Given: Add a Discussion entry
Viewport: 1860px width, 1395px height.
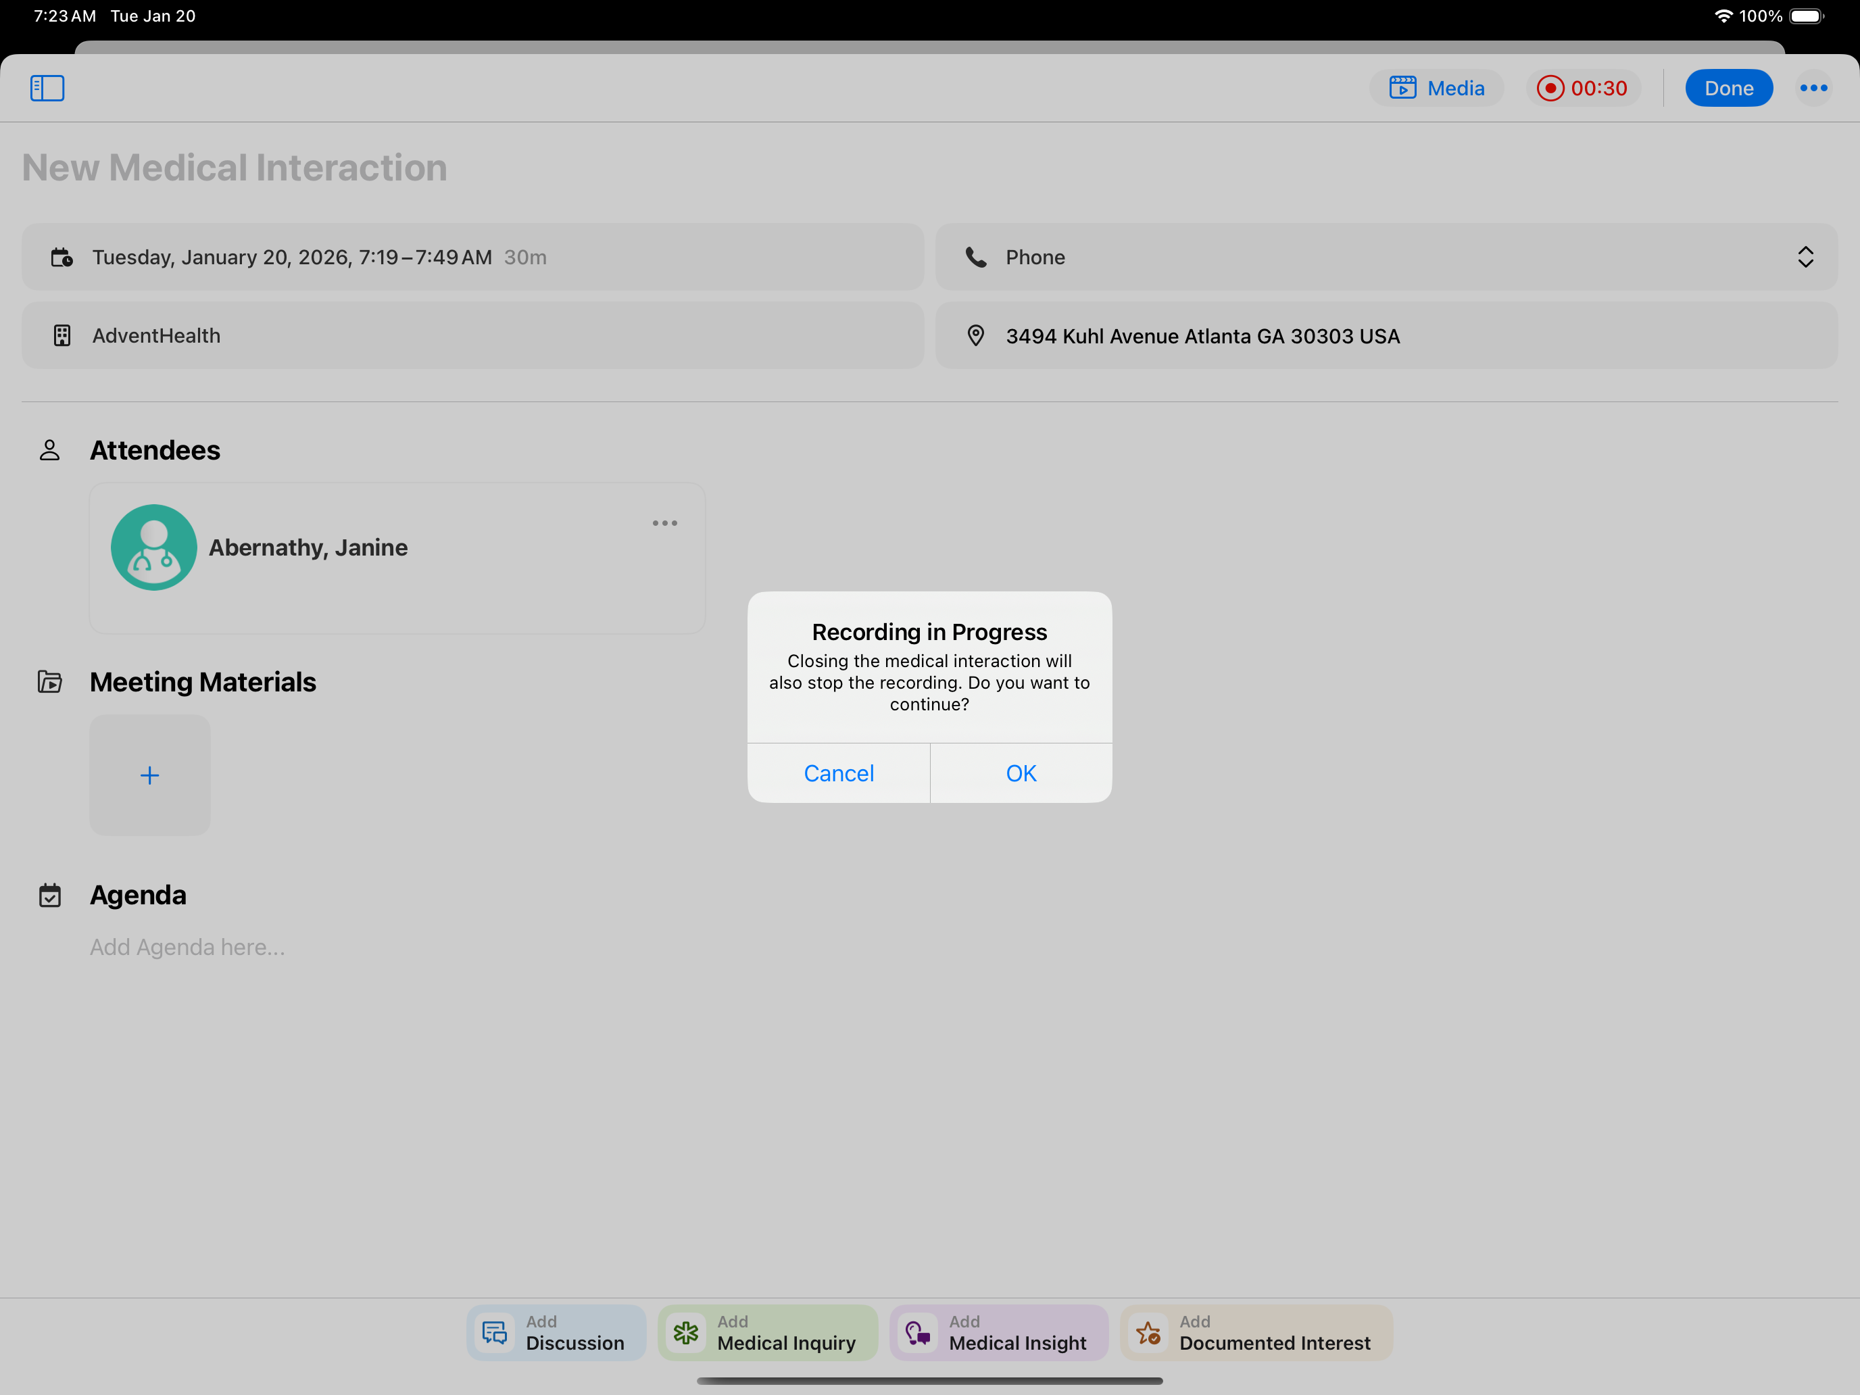Looking at the screenshot, I should click(556, 1332).
